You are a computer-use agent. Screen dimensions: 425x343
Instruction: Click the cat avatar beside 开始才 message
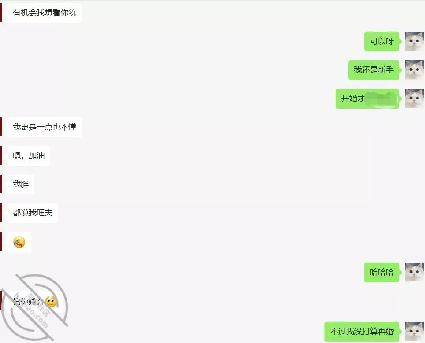414,98
